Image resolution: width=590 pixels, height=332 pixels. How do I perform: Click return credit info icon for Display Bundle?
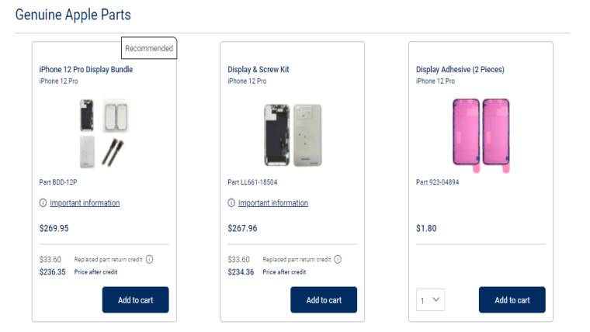149,259
